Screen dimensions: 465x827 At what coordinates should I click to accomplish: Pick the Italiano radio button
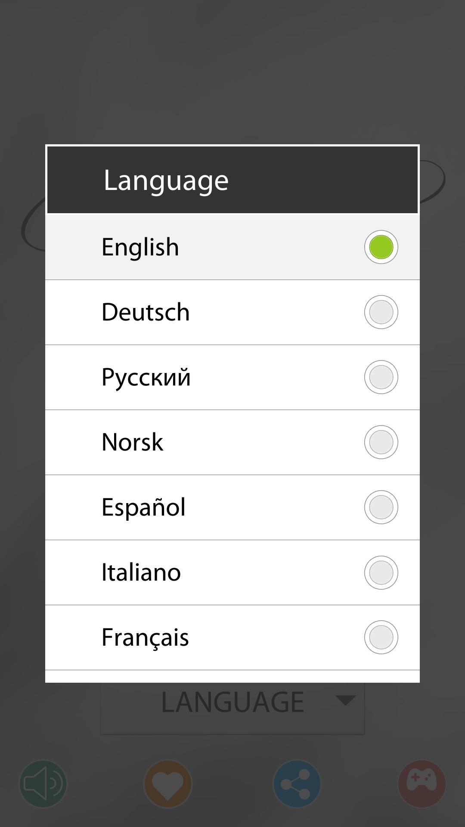coord(381,572)
